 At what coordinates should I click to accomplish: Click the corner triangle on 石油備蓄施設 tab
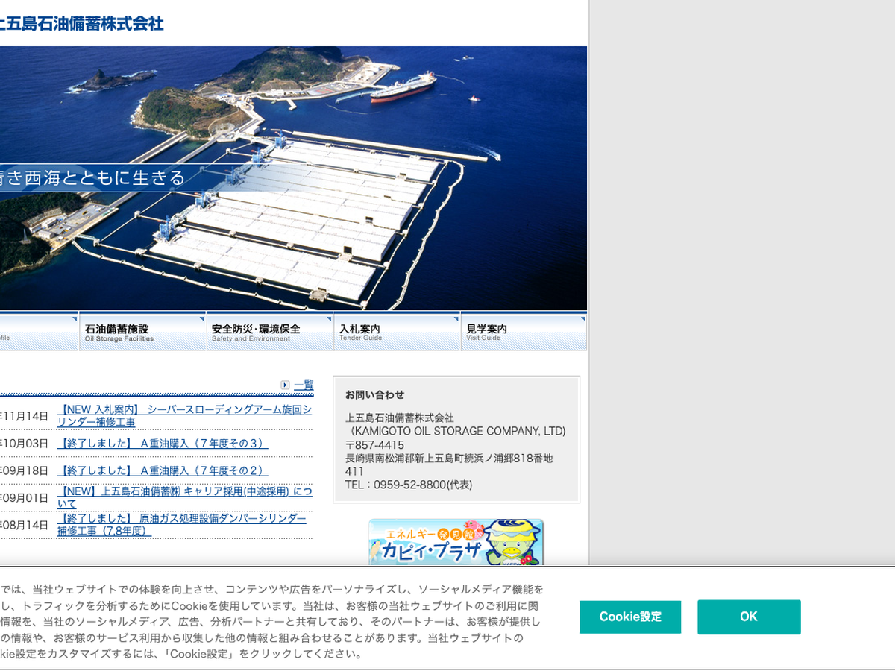pos(201,319)
